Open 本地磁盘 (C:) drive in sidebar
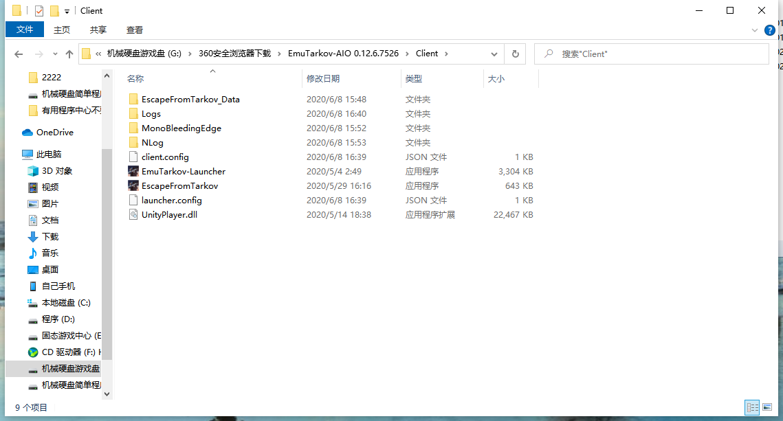The height and width of the screenshot is (421, 783). [x=59, y=302]
